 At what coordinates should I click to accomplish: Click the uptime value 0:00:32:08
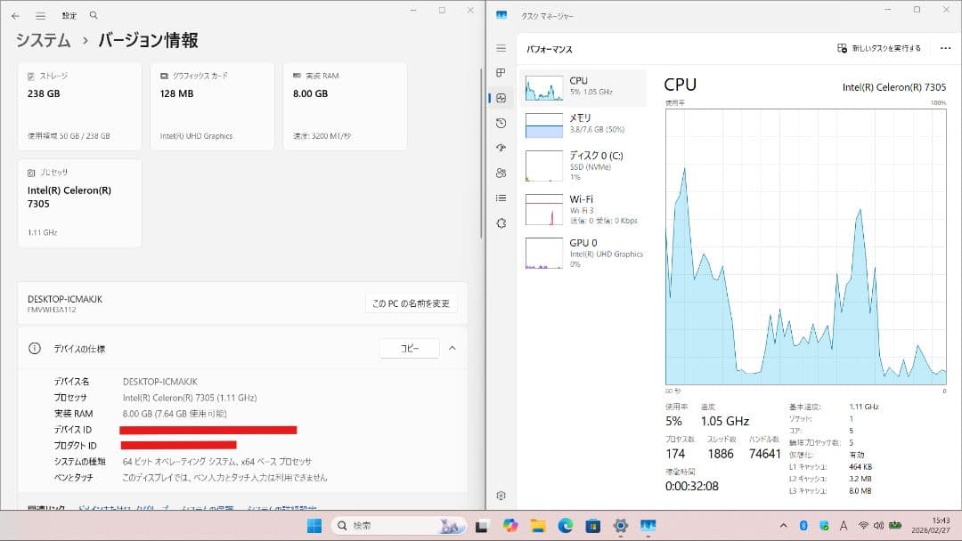point(691,487)
